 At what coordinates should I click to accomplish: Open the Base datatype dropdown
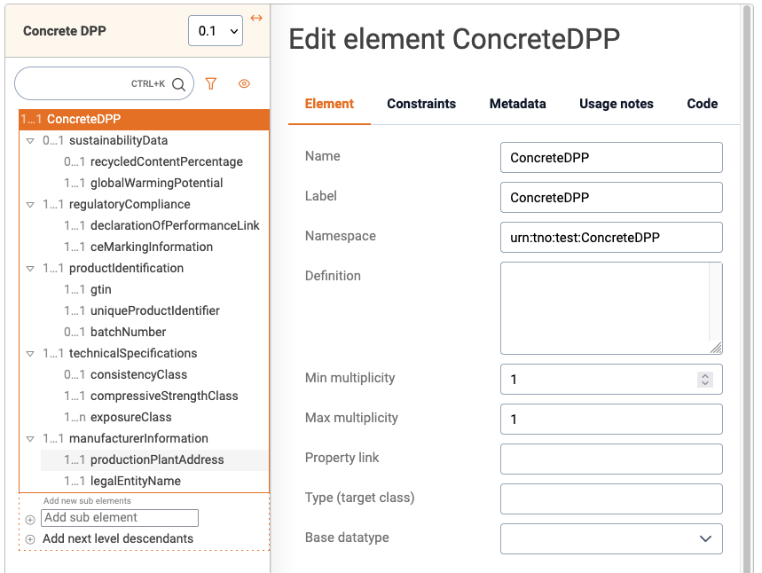611,538
